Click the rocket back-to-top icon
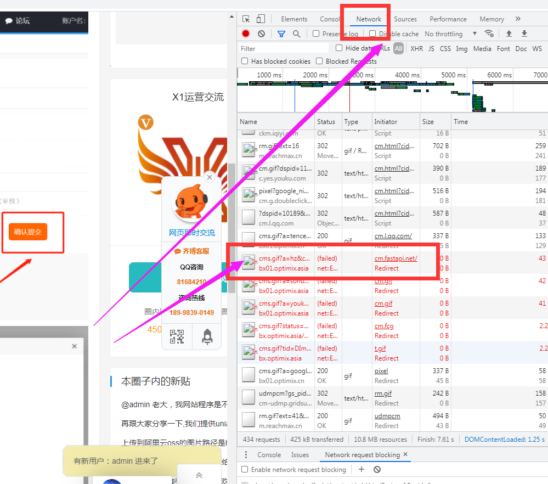Screen dimensions: 548x484 207,337
